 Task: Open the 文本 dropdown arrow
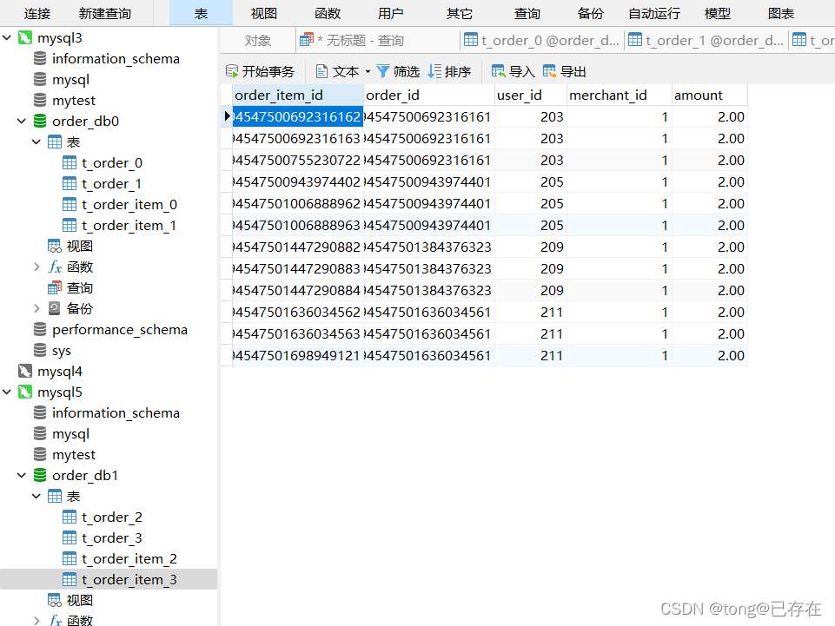click(368, 71)
